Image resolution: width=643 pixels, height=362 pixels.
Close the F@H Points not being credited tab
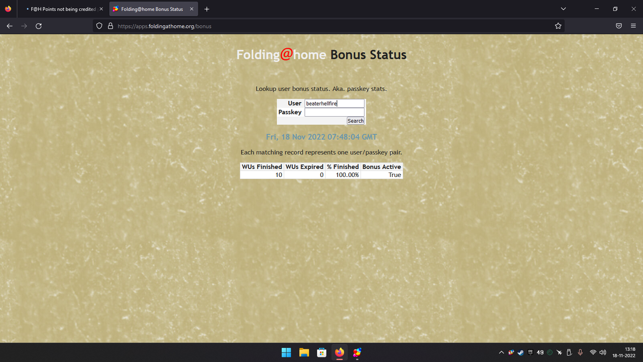[102, 9]
